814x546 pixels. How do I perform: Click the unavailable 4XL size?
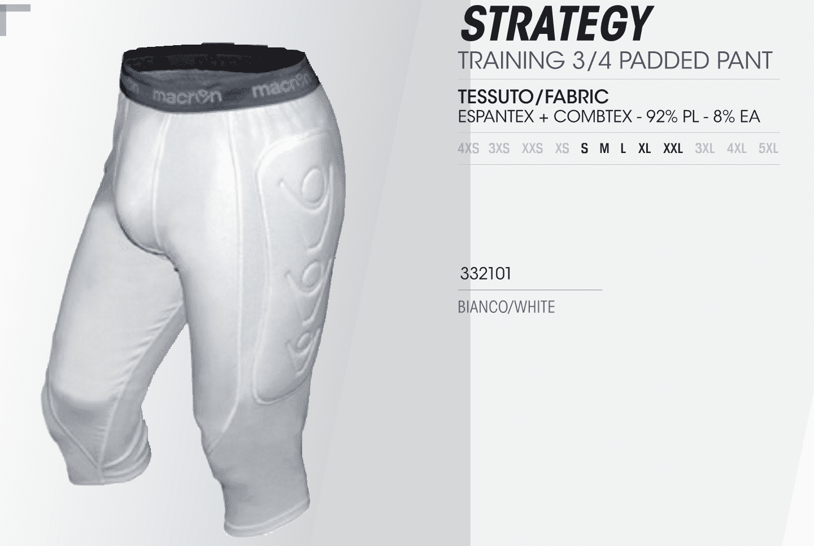[x=737, y=148]
